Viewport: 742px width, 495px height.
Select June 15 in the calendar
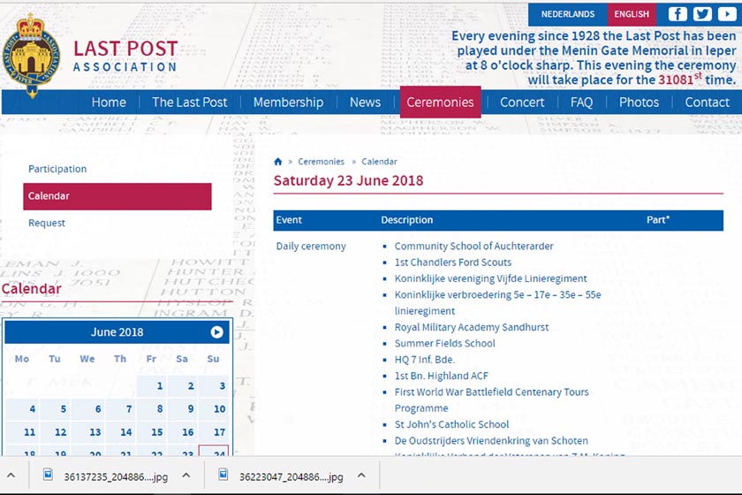tap(152, 432)
